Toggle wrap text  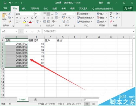point(56,14)
